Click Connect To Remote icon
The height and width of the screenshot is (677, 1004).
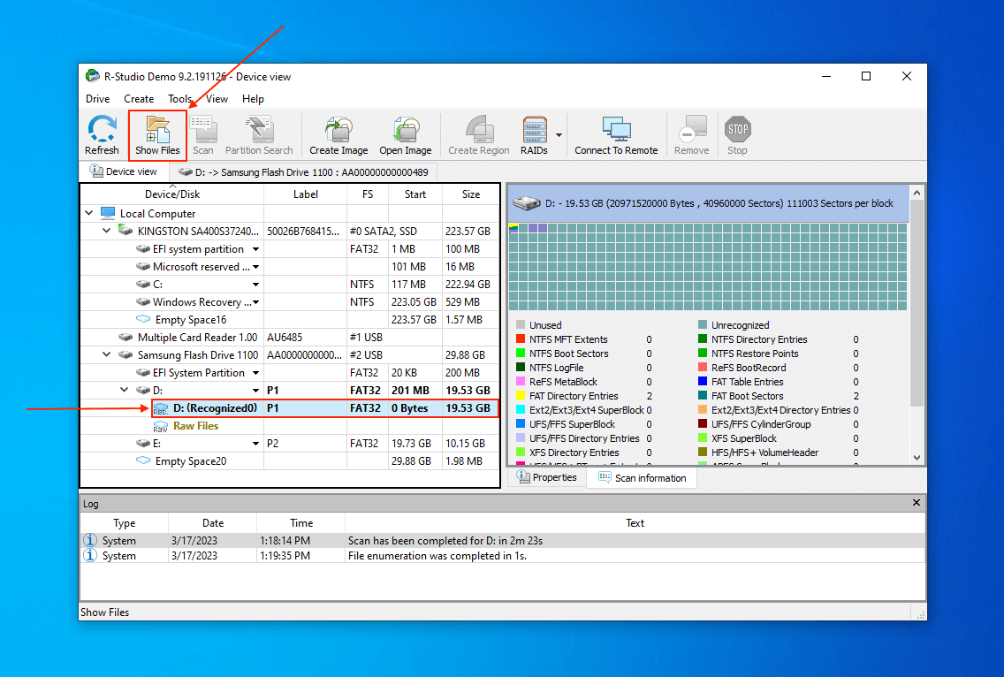(x=616, y=135)
